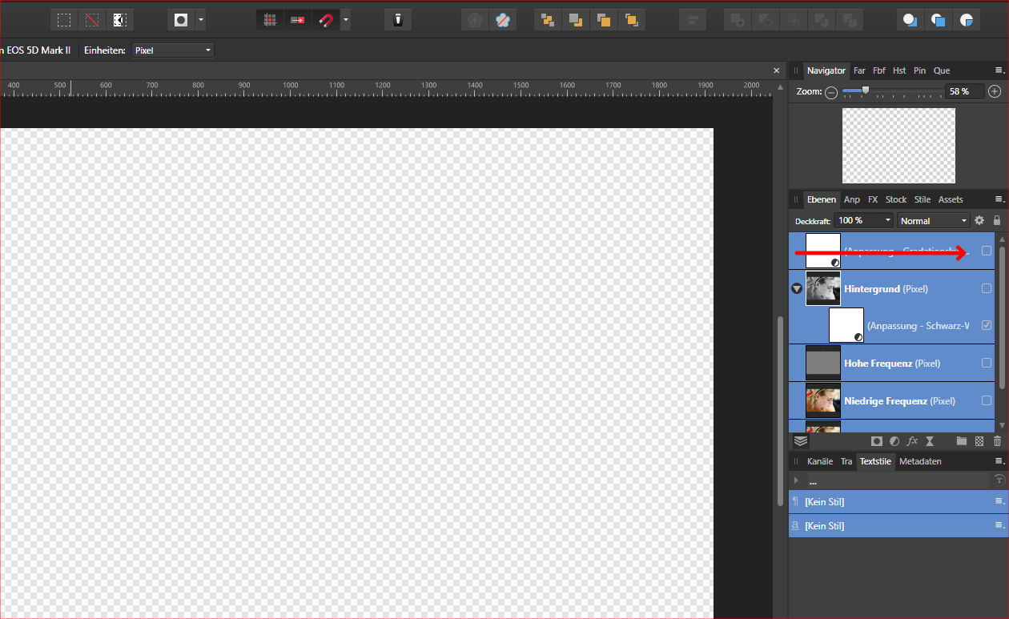Click the quick mask icon in toolbar
The image size is (1009, 619).
(x=181, y=20)
